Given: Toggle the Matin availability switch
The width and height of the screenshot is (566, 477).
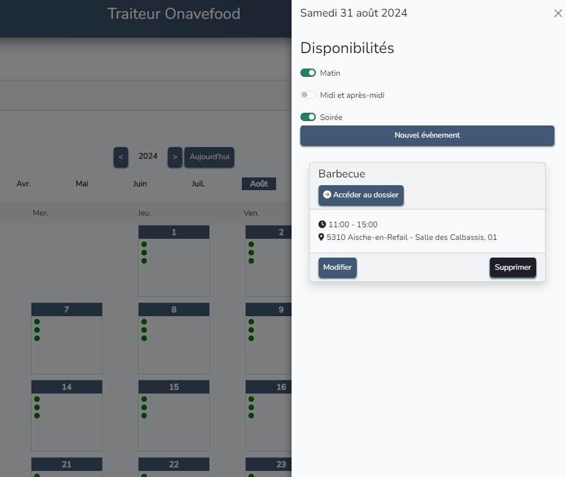Looking at the screenshot, I should 308,73.
